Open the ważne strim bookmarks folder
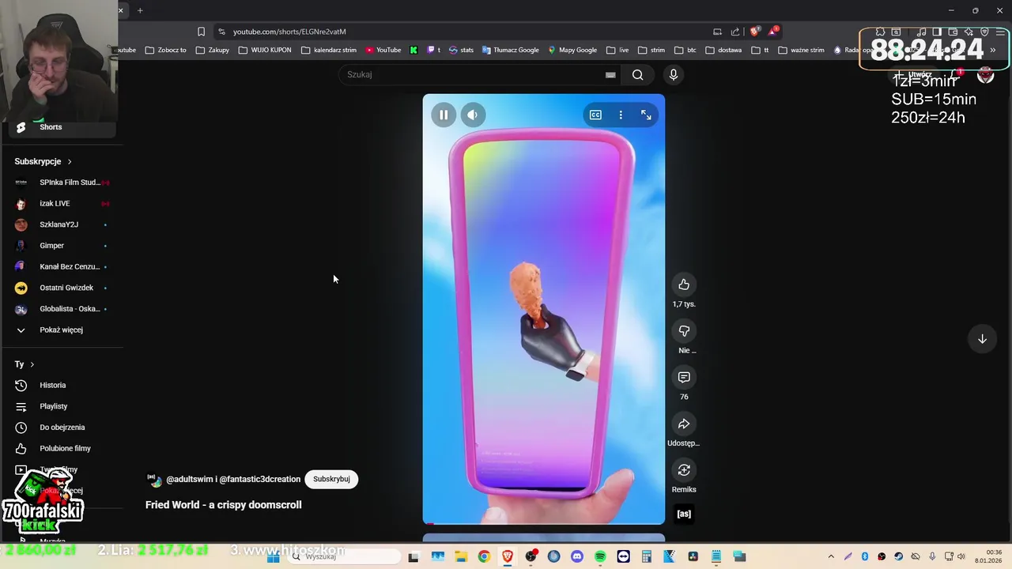 coord(801,50)
